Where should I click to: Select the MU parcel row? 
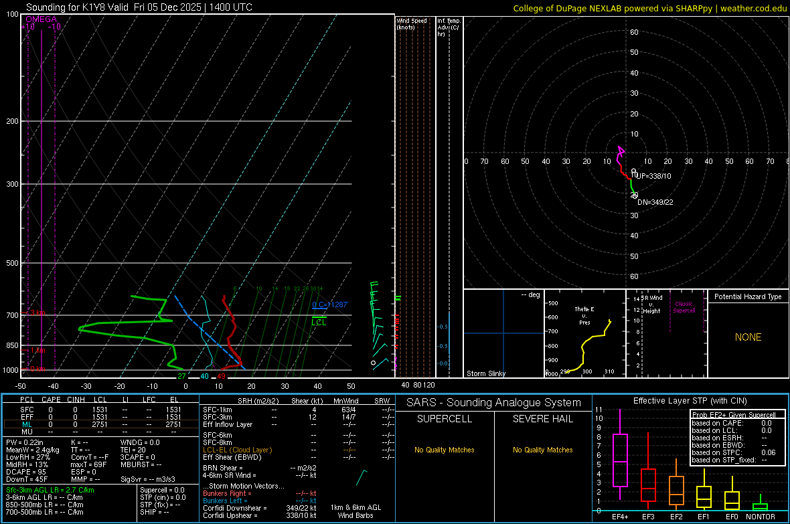pos(100,432)
